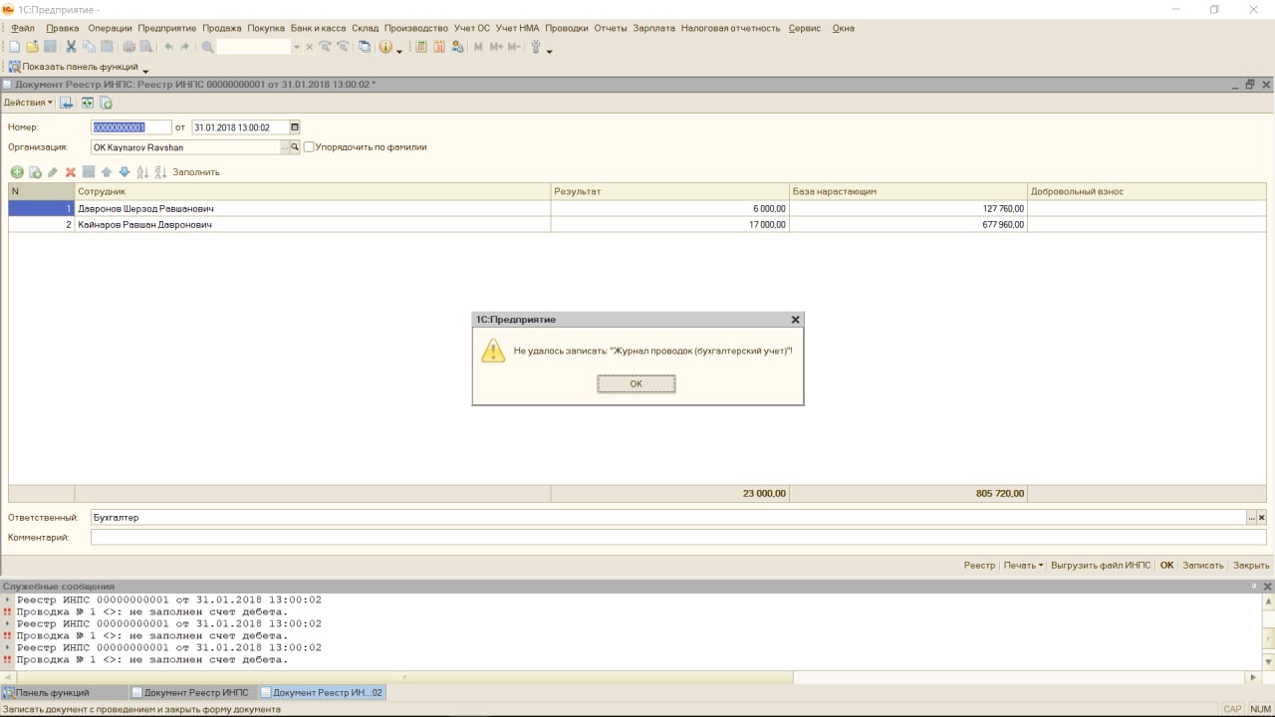This screenshot has width=1275, height=717.
Task: Open the date picker calendar button
Action: 295,127
